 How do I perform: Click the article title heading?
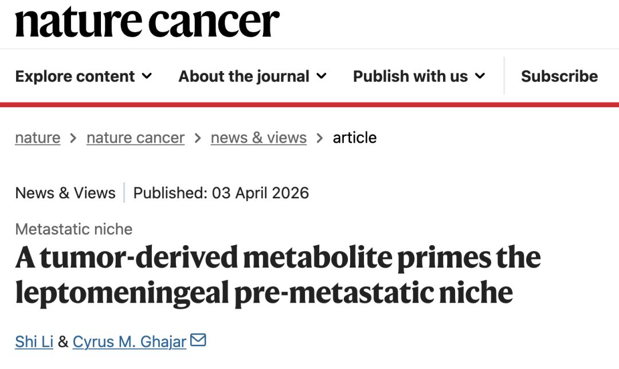point(277,275)
